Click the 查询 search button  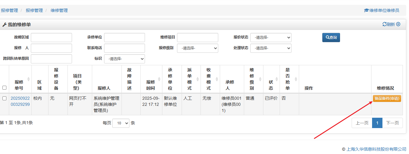pos(331,38)
